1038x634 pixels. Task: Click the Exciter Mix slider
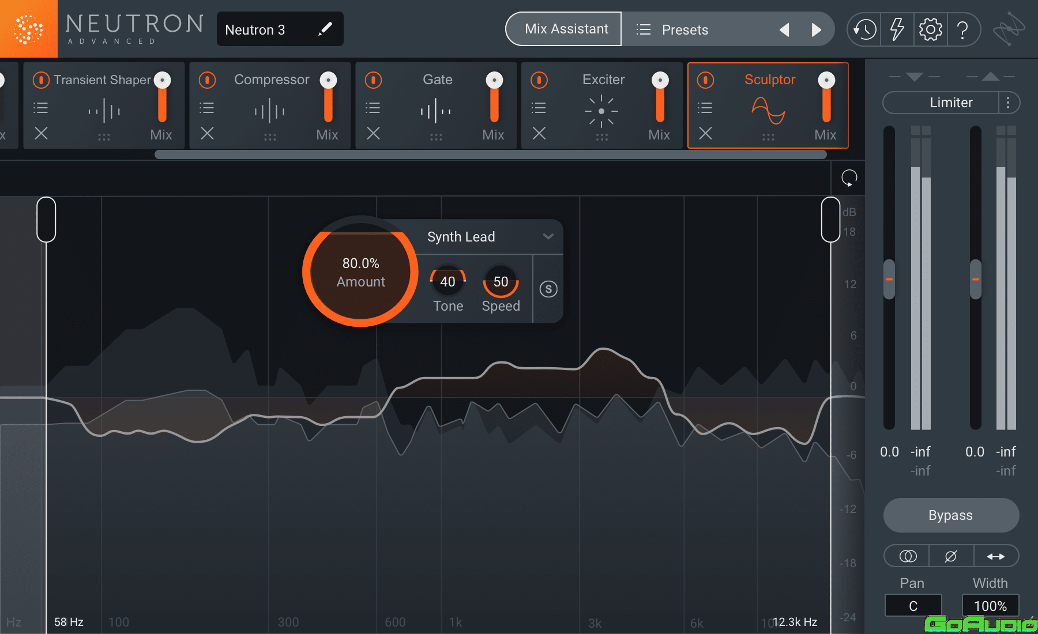point(660,97)
